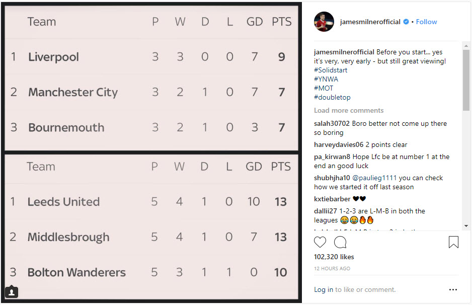
Task: Click the tagged people icon on photo
Action: point(12,292)
